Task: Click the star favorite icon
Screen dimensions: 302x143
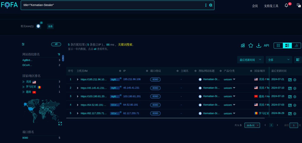Action: coord(251,45)
